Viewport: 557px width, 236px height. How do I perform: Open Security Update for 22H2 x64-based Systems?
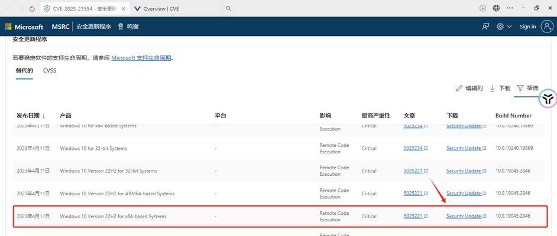[466, 216]
